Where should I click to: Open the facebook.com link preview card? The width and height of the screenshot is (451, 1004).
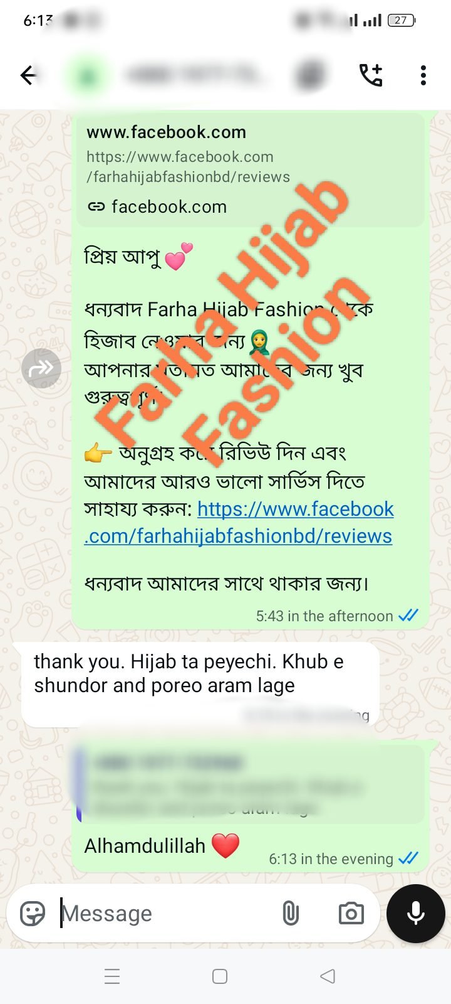tap(251, 169)
